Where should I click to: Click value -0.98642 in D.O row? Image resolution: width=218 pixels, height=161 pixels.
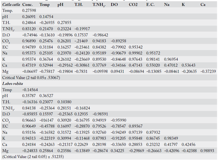click(x=100, y=35)
